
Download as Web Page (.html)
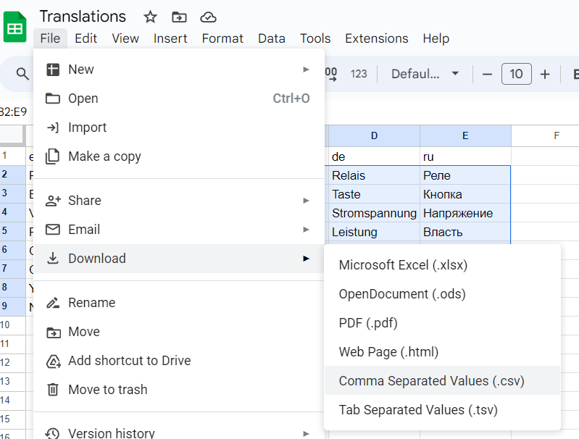click(x=442, y=352)
